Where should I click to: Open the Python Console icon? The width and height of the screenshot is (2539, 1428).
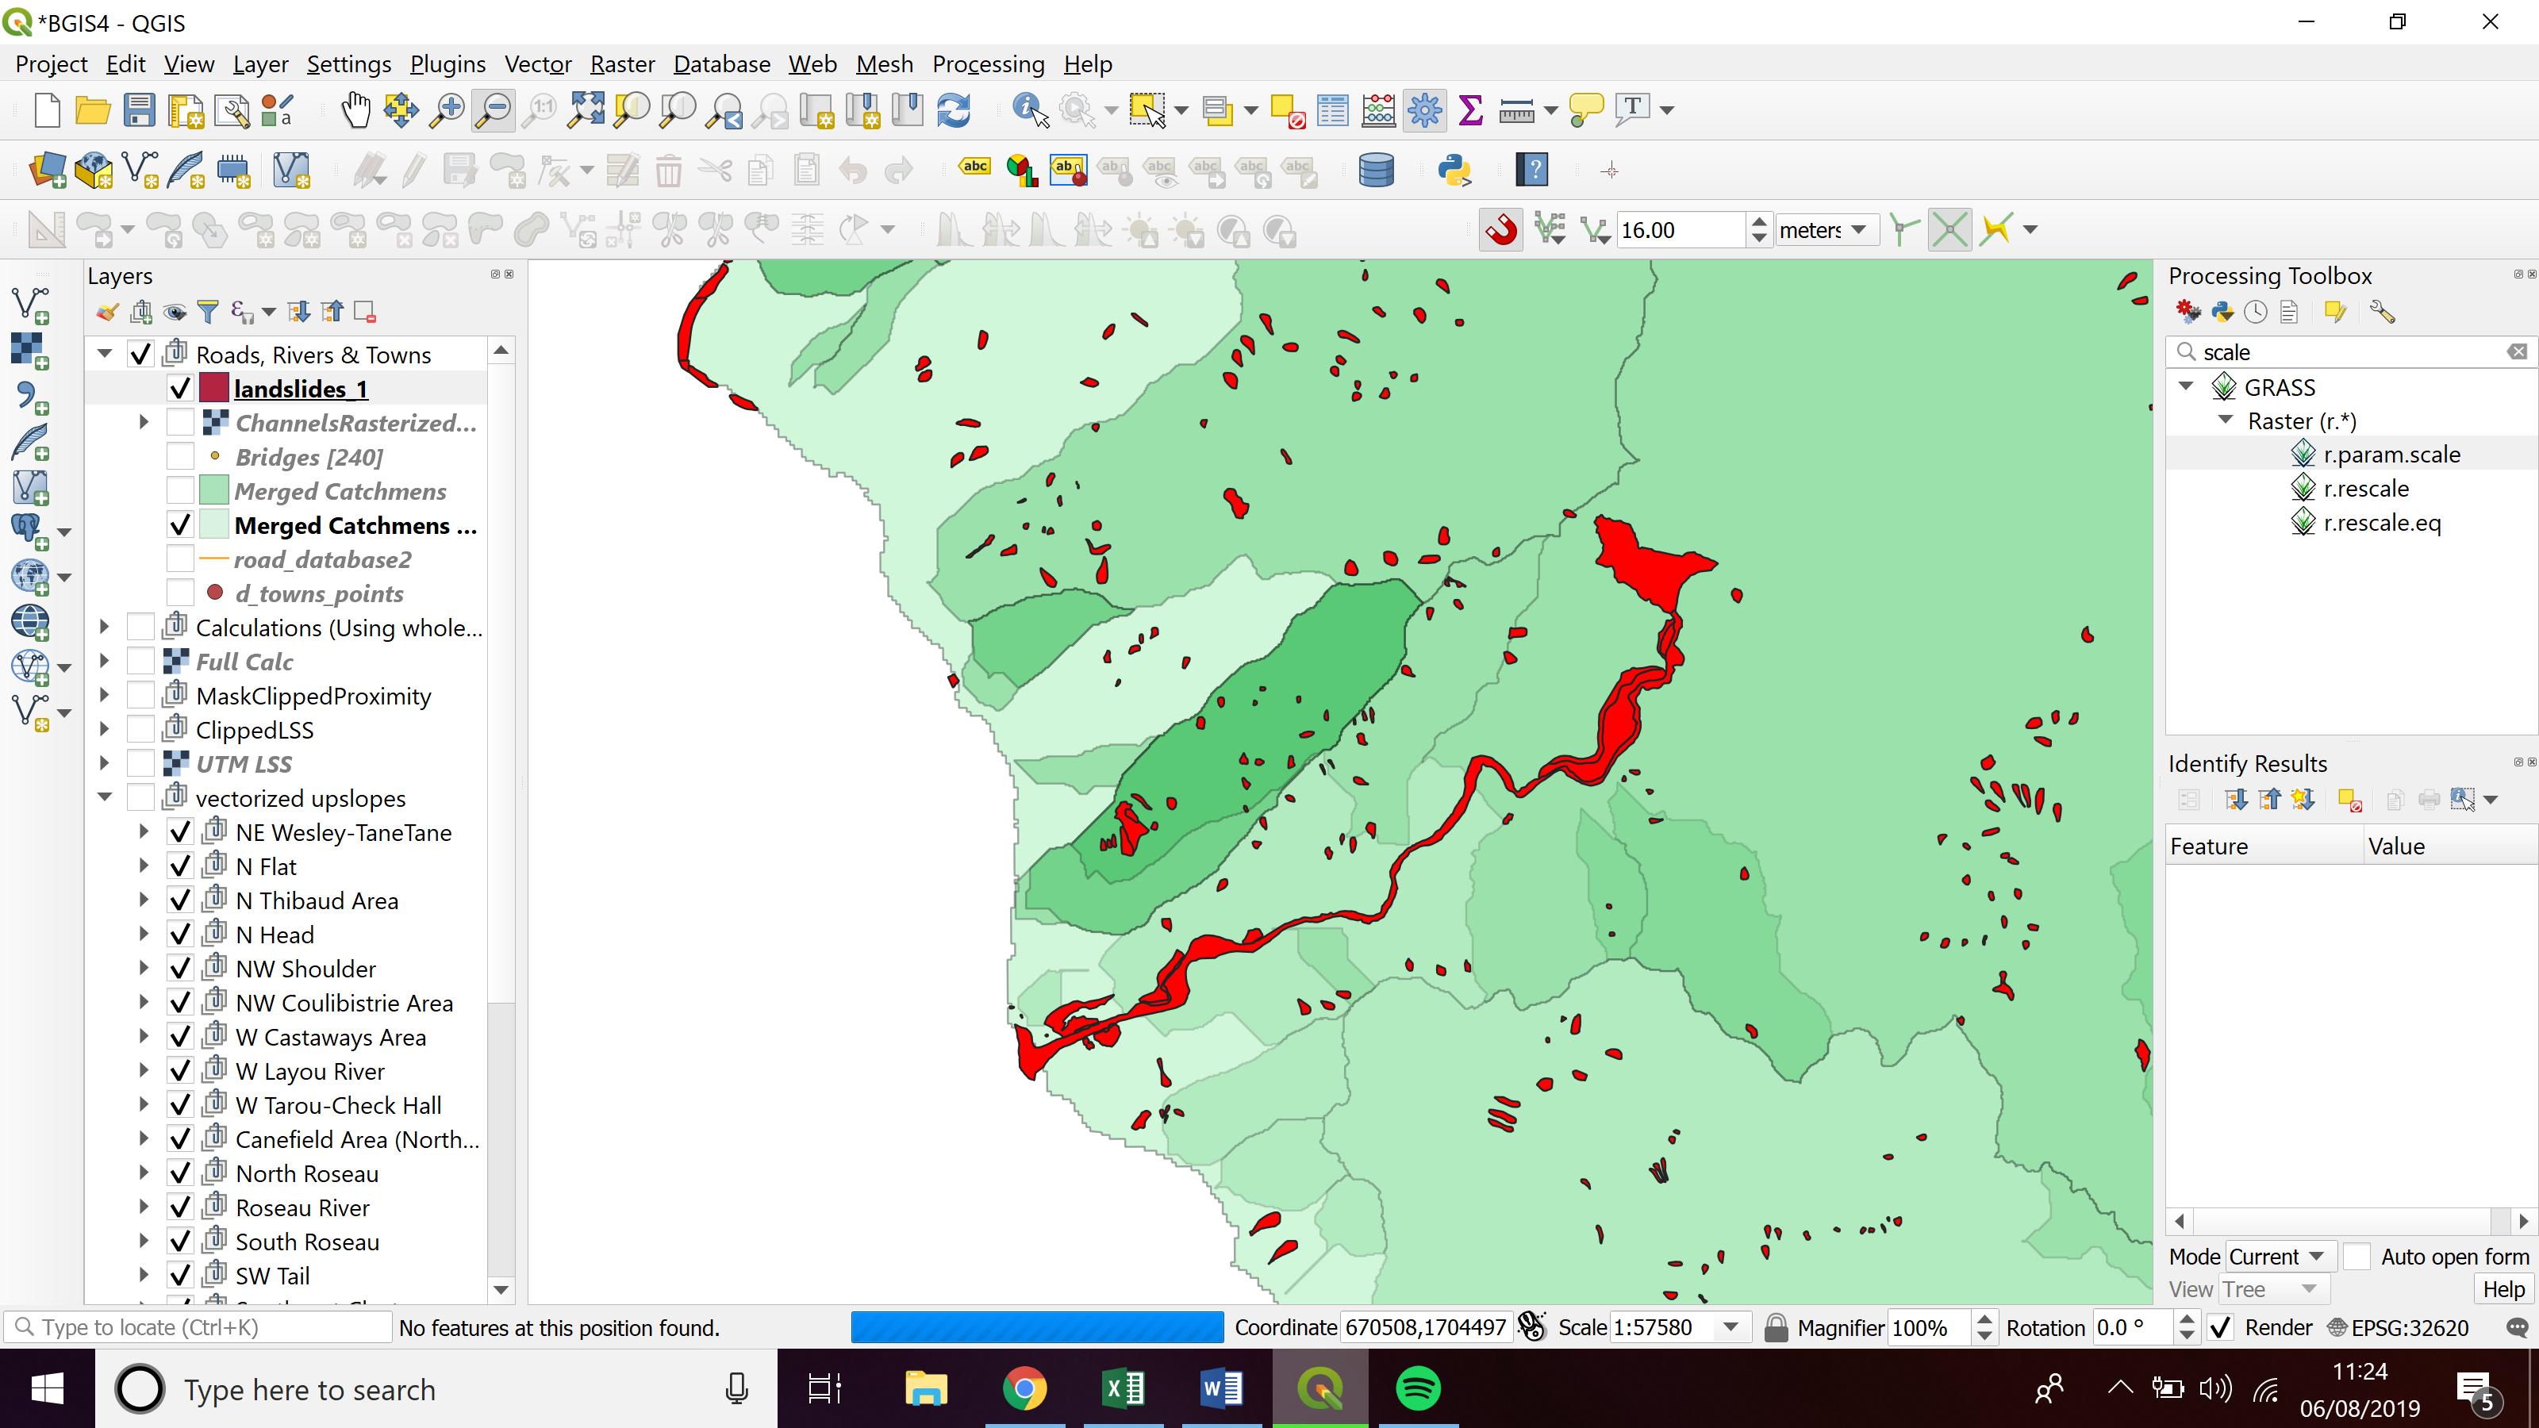coord(1454,171)
